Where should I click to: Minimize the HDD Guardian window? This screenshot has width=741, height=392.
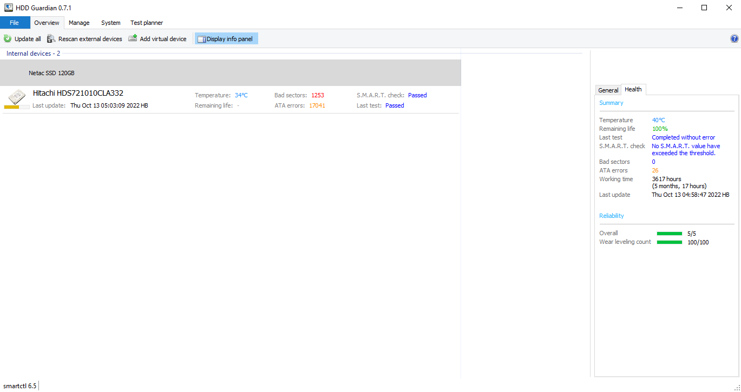click(x=679, y=8)
